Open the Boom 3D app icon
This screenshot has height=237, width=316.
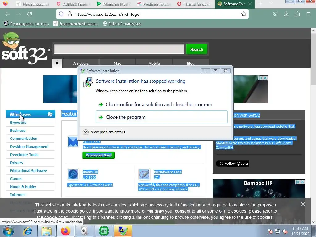tap(73, 174)
